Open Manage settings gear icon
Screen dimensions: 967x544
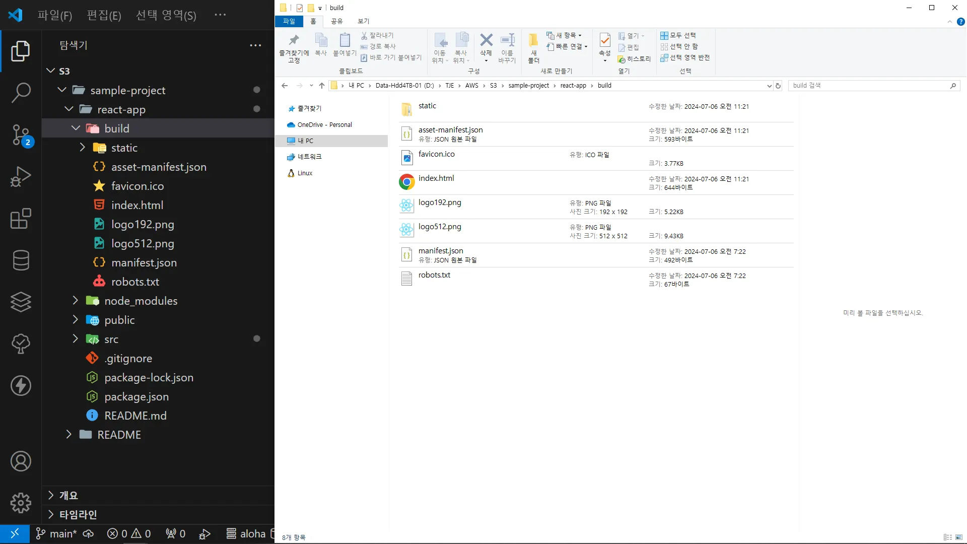tap(21, 503)
